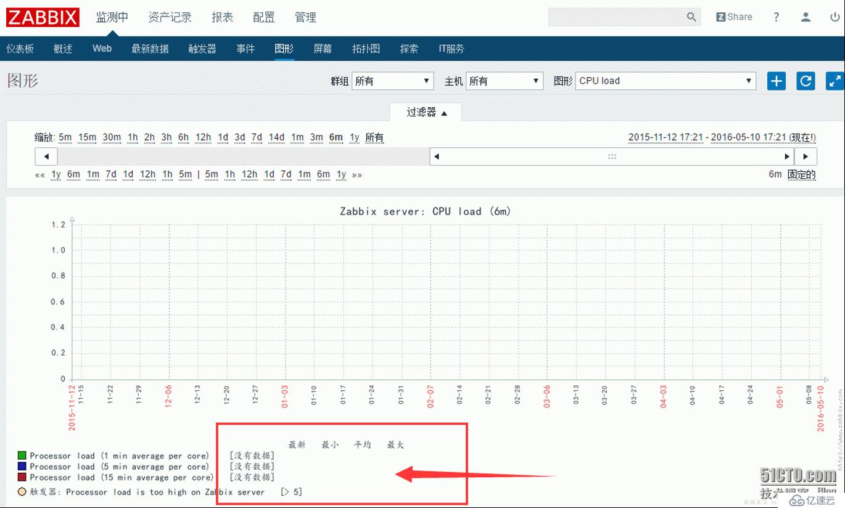Image resolution: width=845 pixels, height=508 pixels.
Task: Click blue 5 min average legend swatch
Action: [x=22, y=467]
